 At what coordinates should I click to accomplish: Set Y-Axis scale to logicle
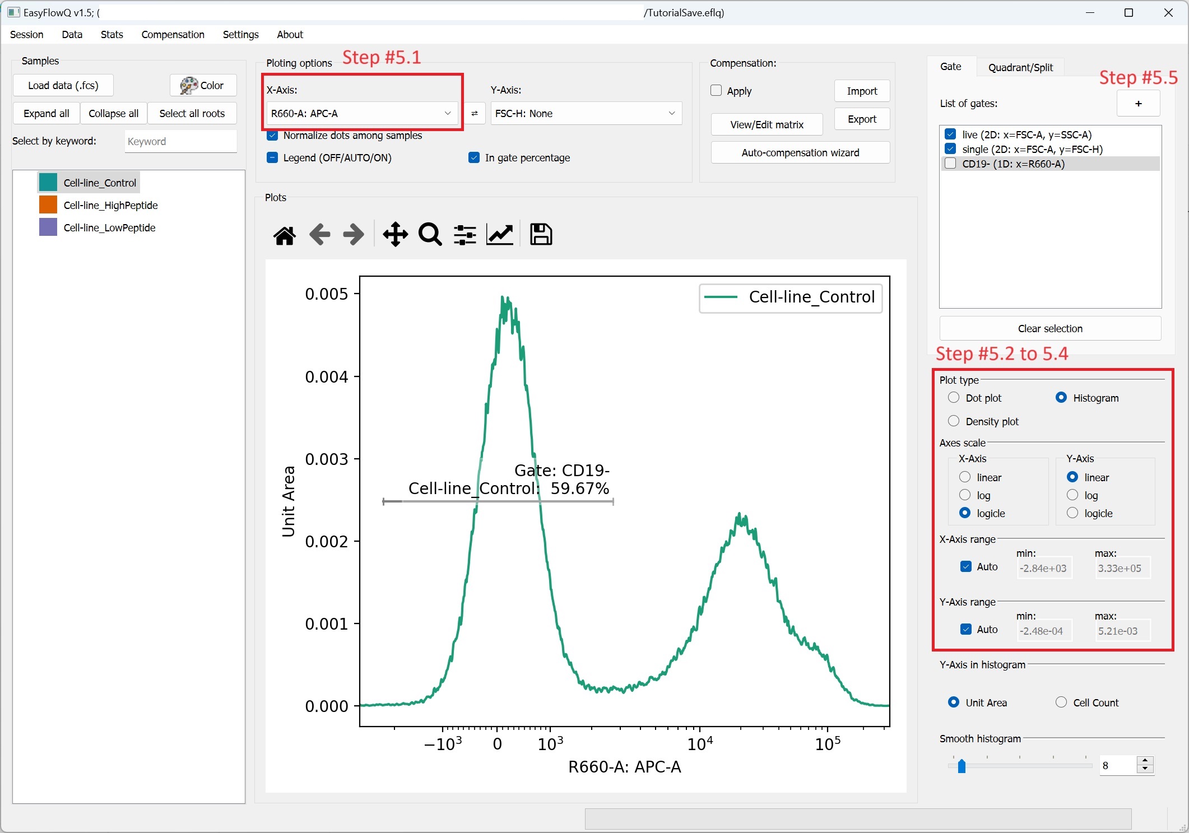pyautogui.click(x=1072, y=513)
